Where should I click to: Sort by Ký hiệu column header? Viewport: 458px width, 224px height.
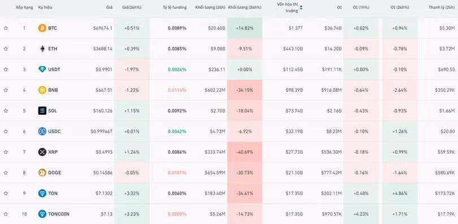[x=45, y=7]
